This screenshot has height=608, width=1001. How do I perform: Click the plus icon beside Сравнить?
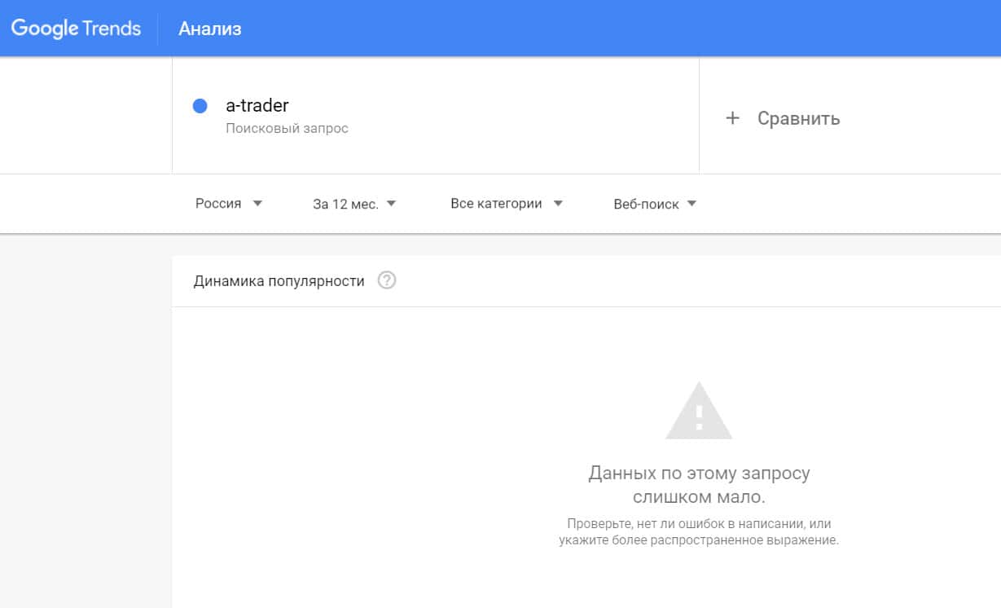pyautogui.click(x=732, y=118)
